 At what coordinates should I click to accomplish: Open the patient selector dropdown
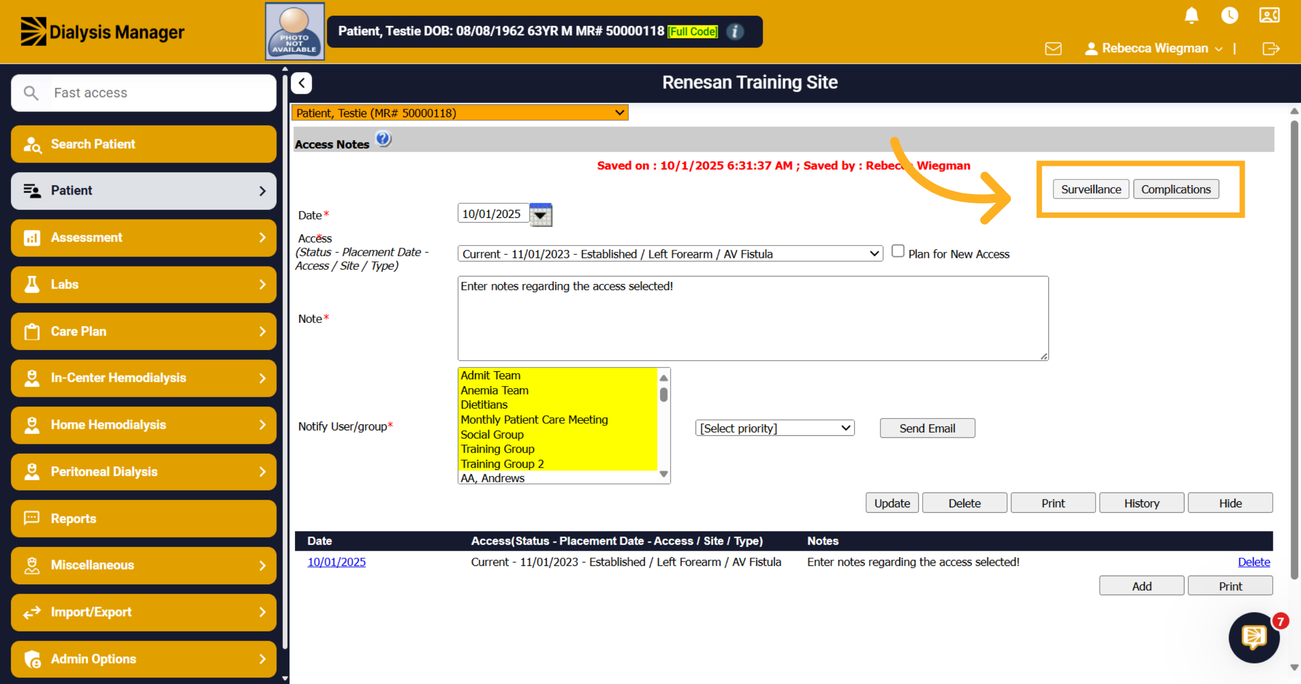pyautogui.click(x=460, y=113)
